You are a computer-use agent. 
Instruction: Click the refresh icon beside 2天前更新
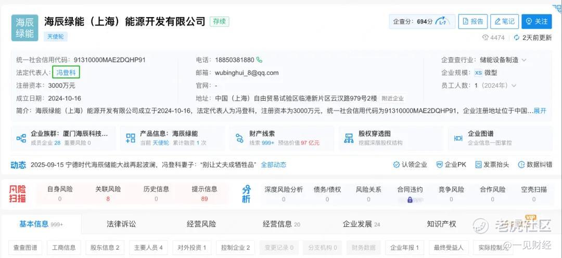[517, 37]
